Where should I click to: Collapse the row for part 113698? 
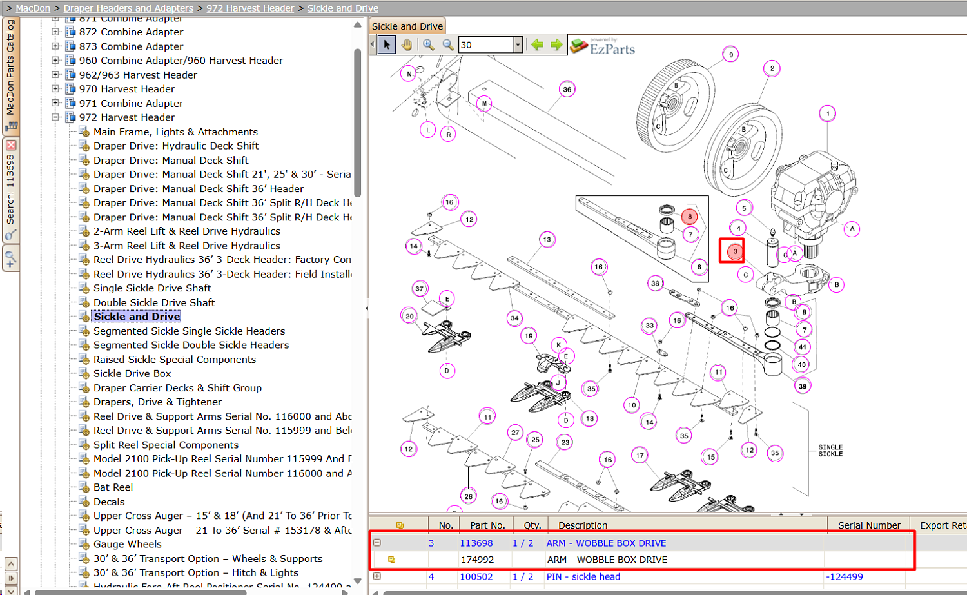pyautogui.click(x=377, y=543)
